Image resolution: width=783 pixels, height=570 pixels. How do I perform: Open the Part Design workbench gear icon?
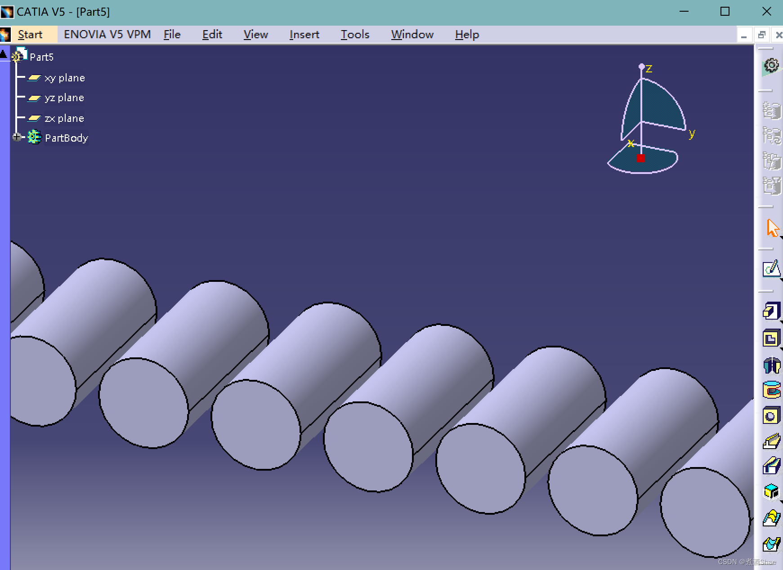[x=771, y=66]
